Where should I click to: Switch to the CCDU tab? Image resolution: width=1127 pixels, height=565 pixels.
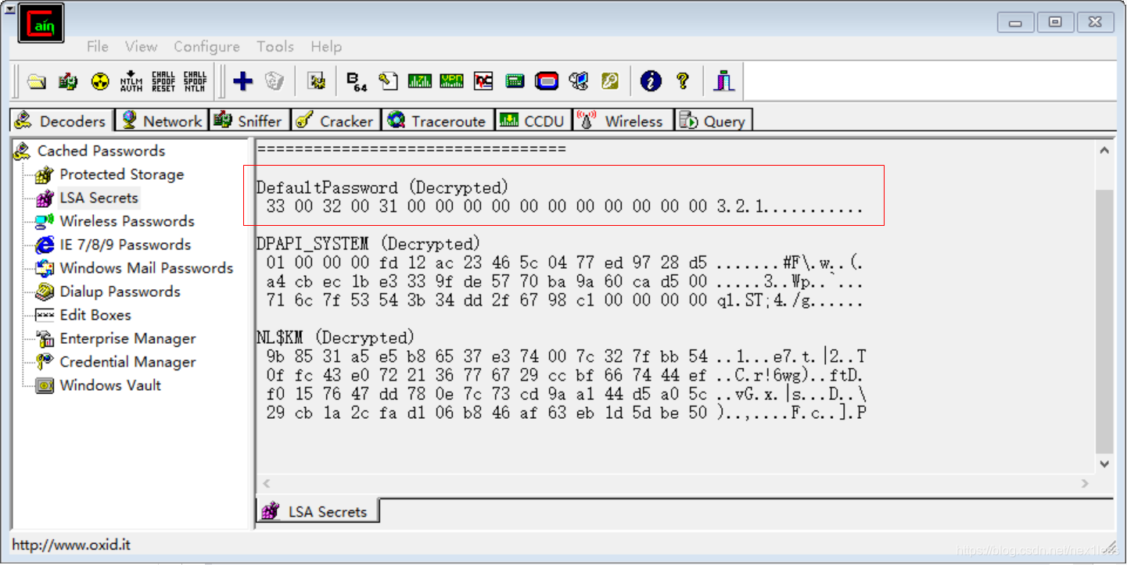click(x=533, y=120)
